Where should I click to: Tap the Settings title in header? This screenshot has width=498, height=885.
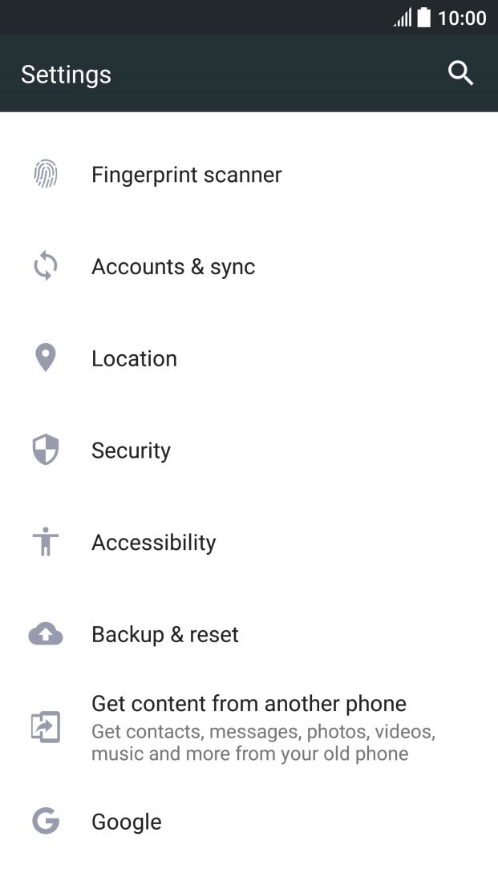(x=66, y=75)
